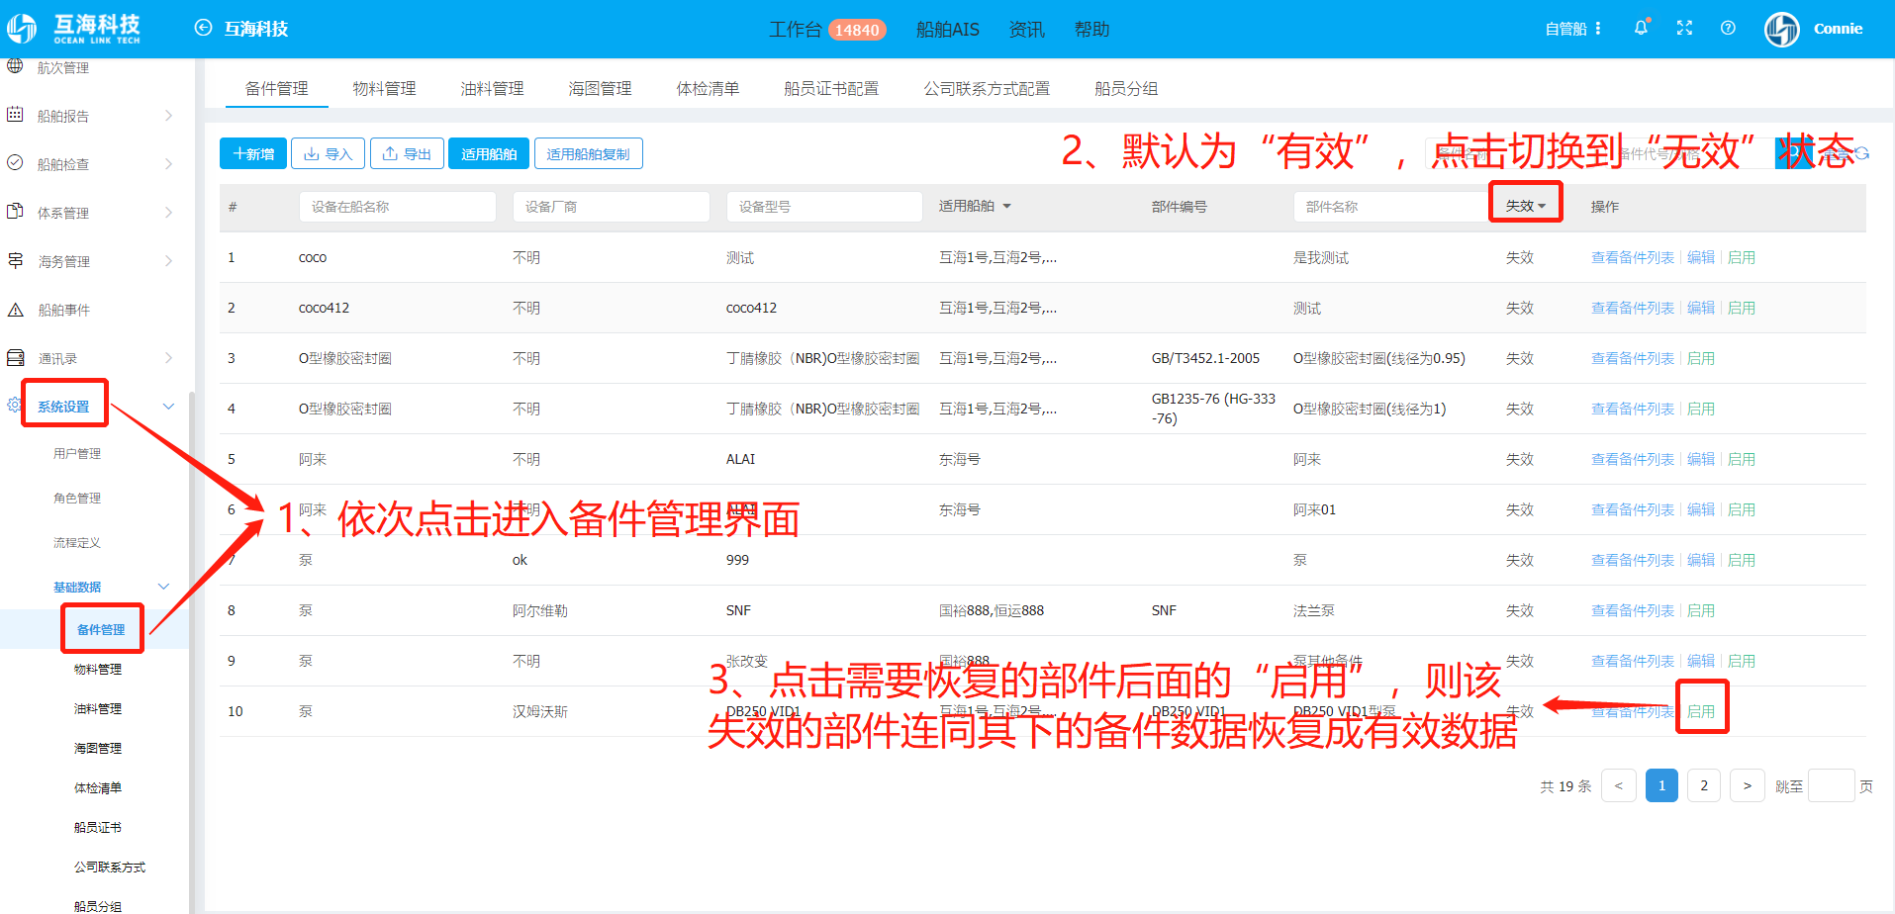Click 查看备件列表 in the 法兰泵 row

click(x=1633, y=610)
